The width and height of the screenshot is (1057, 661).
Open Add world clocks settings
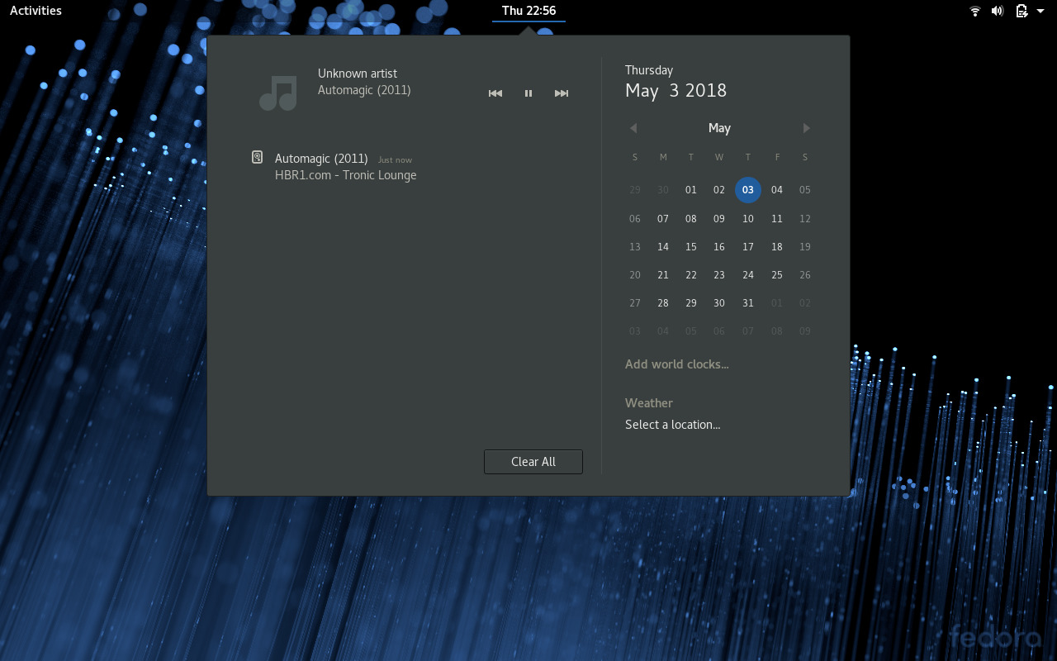677,364
